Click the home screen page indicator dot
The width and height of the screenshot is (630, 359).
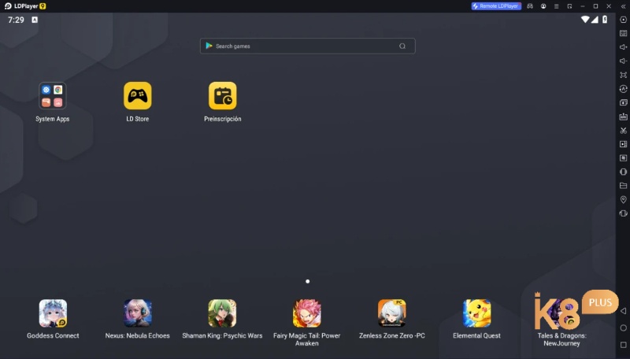307,282
